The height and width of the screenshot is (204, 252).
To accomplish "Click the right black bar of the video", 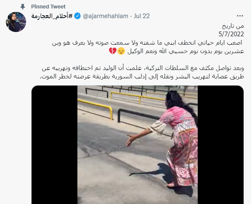I will 221,145.
